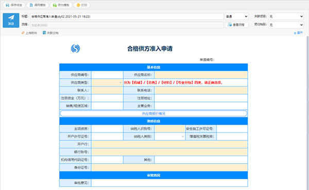309x190 pixels.
Task: Click 存为模板 save as template button
Action: pos(61,5)
